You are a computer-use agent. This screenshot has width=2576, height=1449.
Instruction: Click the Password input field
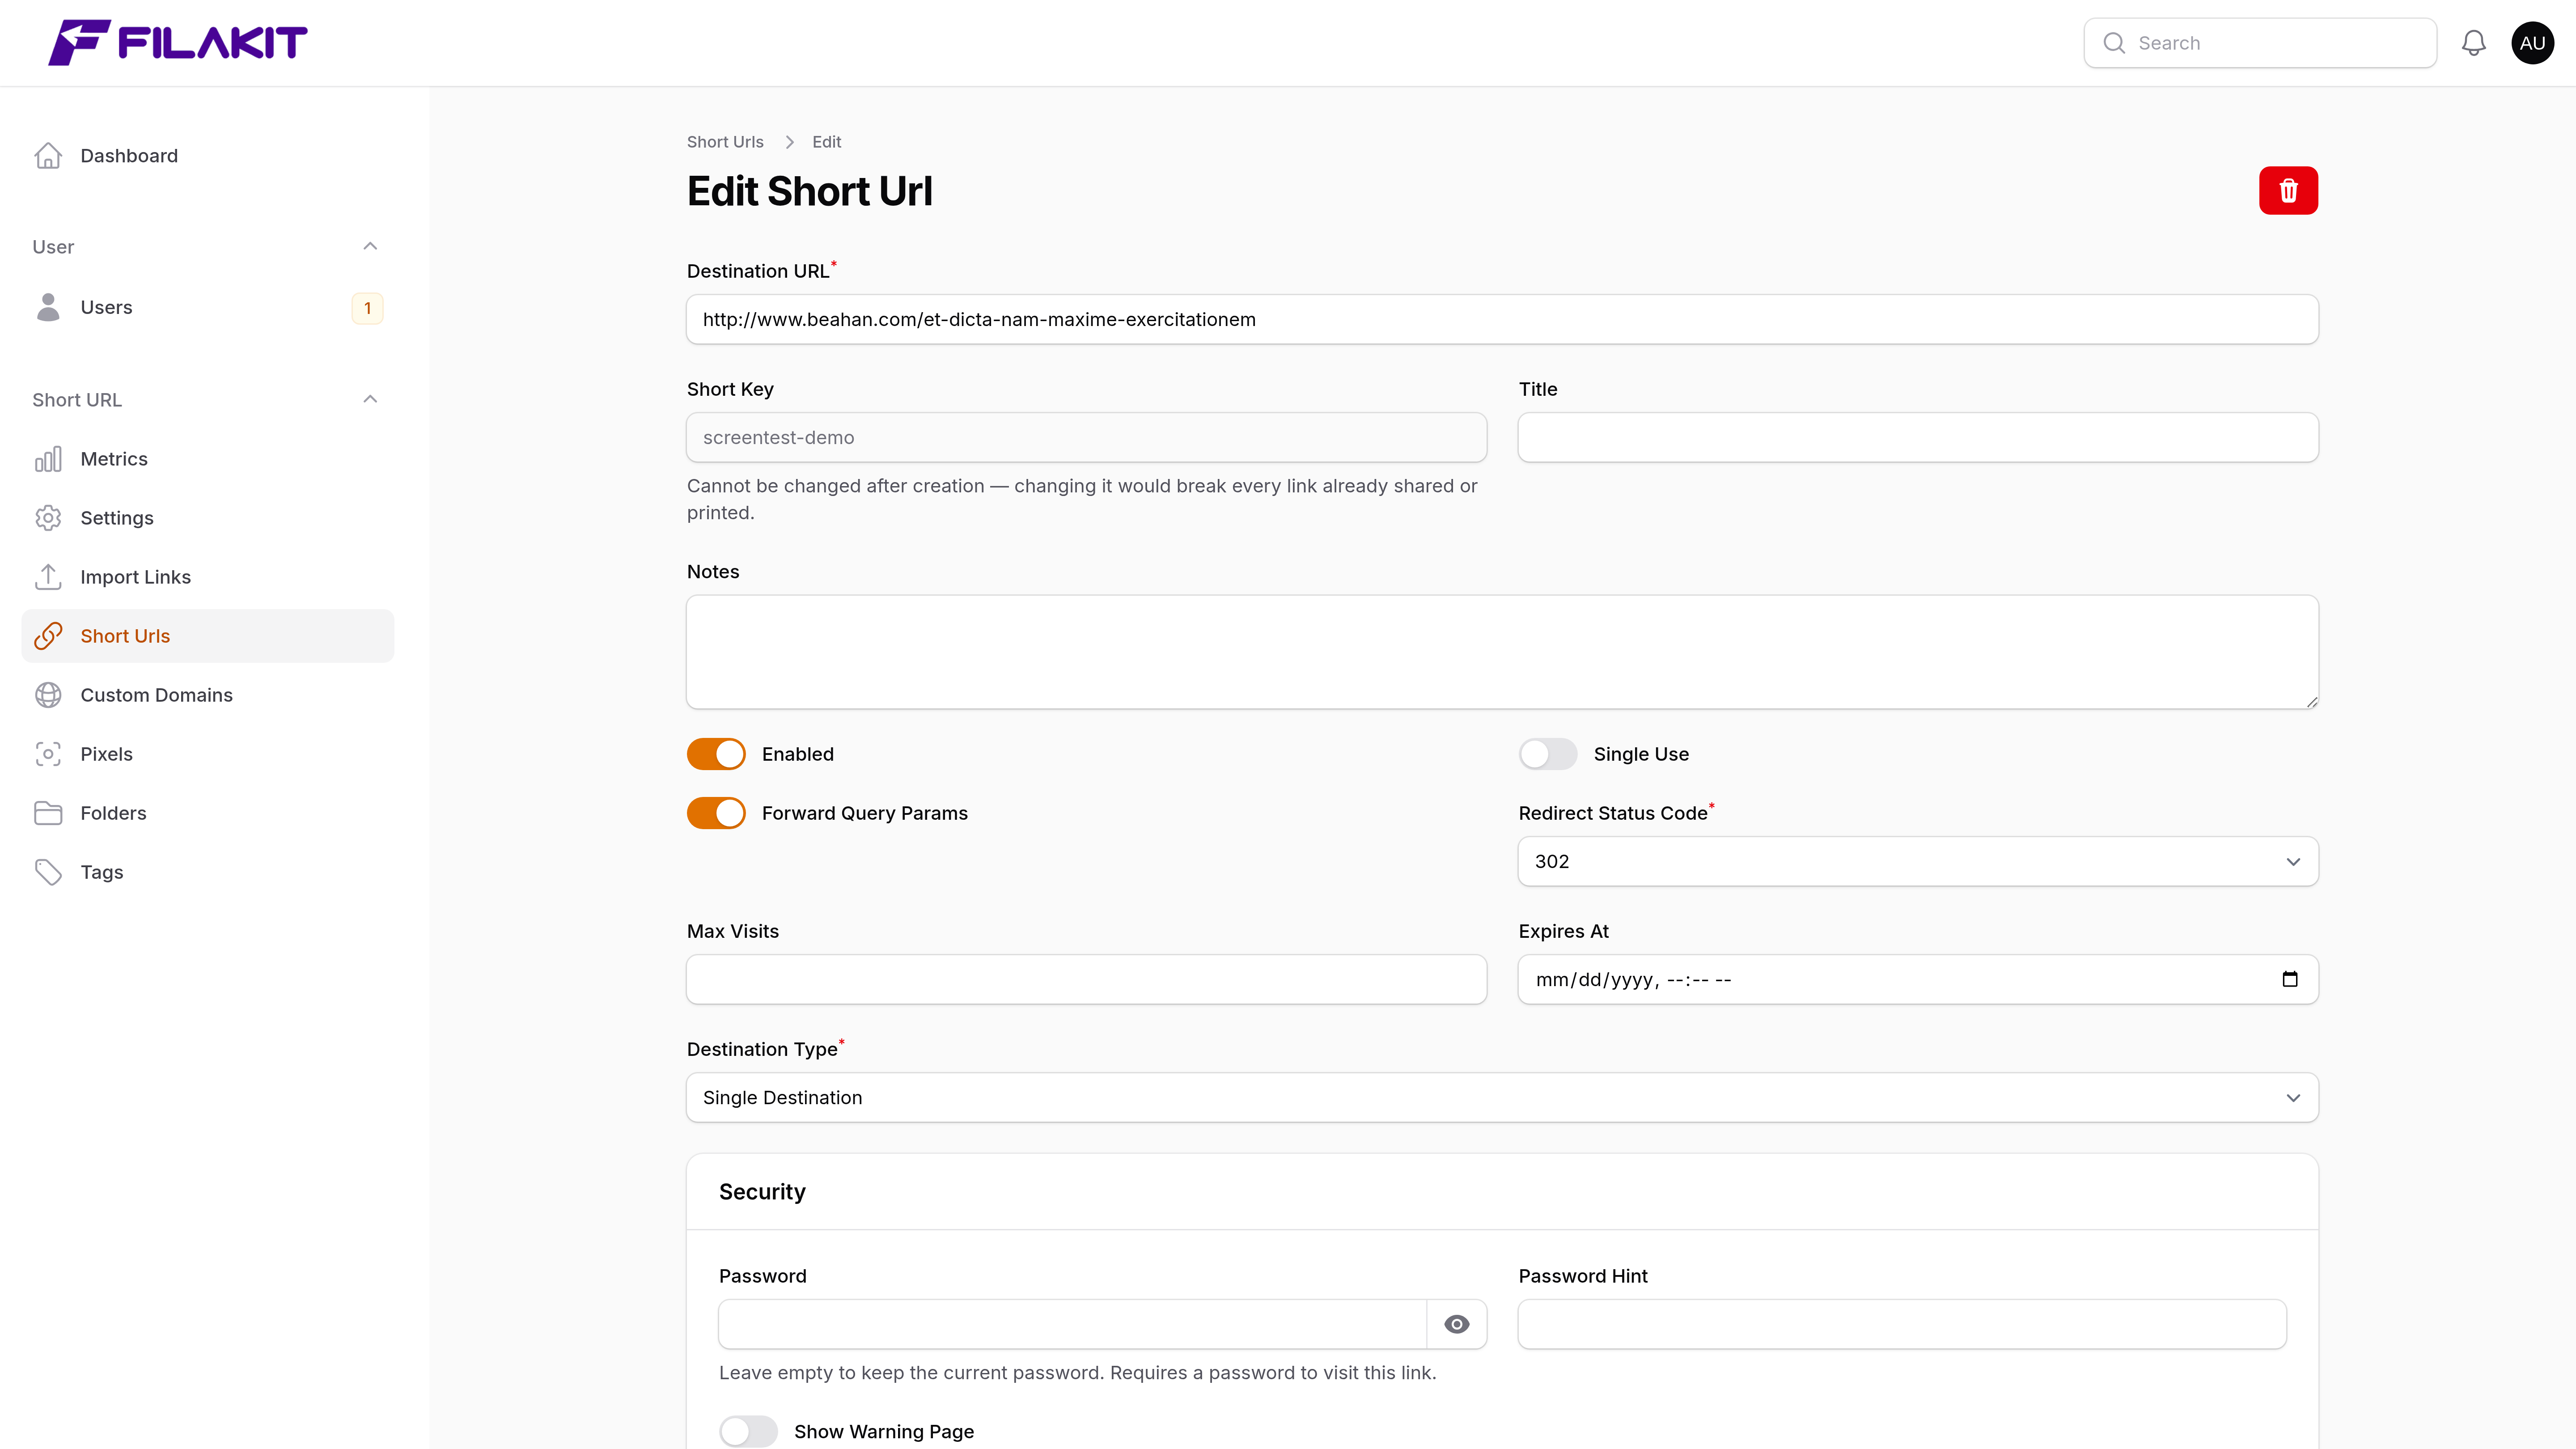click(1072, 1324)
